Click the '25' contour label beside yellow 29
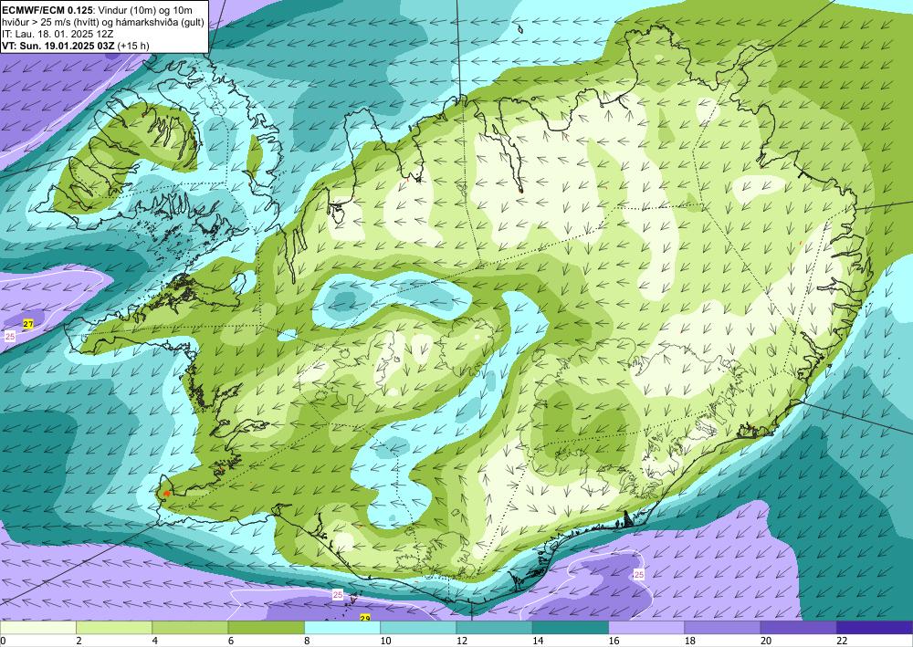The image size is (913, 647). (338, 595)
